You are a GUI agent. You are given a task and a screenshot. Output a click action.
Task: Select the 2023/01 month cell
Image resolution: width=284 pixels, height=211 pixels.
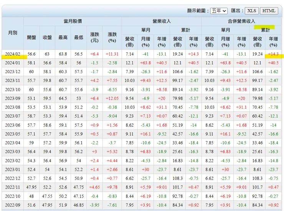click(x=13, y=170)
